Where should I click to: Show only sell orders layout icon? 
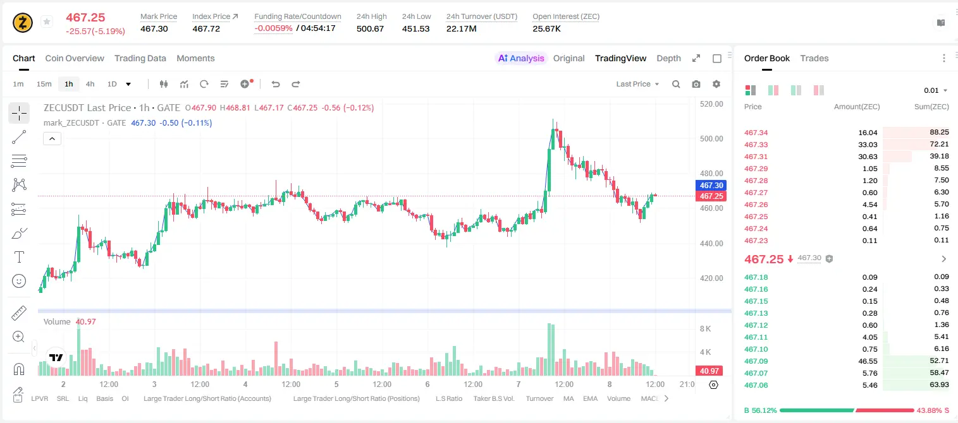click(x=818, y=90)
